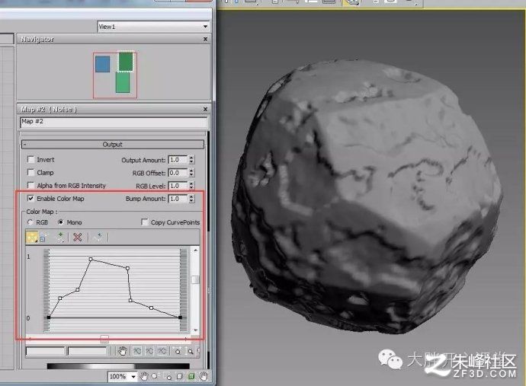Click the red X Delete Point icon
Screen dimensions: 526x386
[x=78, y=238]
